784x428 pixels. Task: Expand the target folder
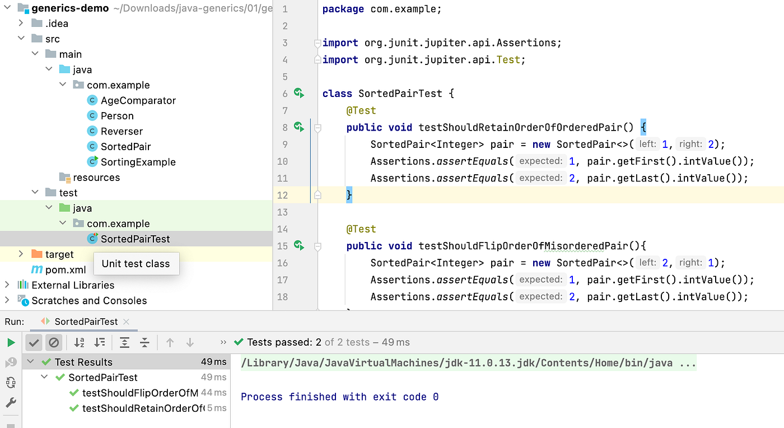tap(21, 254)
